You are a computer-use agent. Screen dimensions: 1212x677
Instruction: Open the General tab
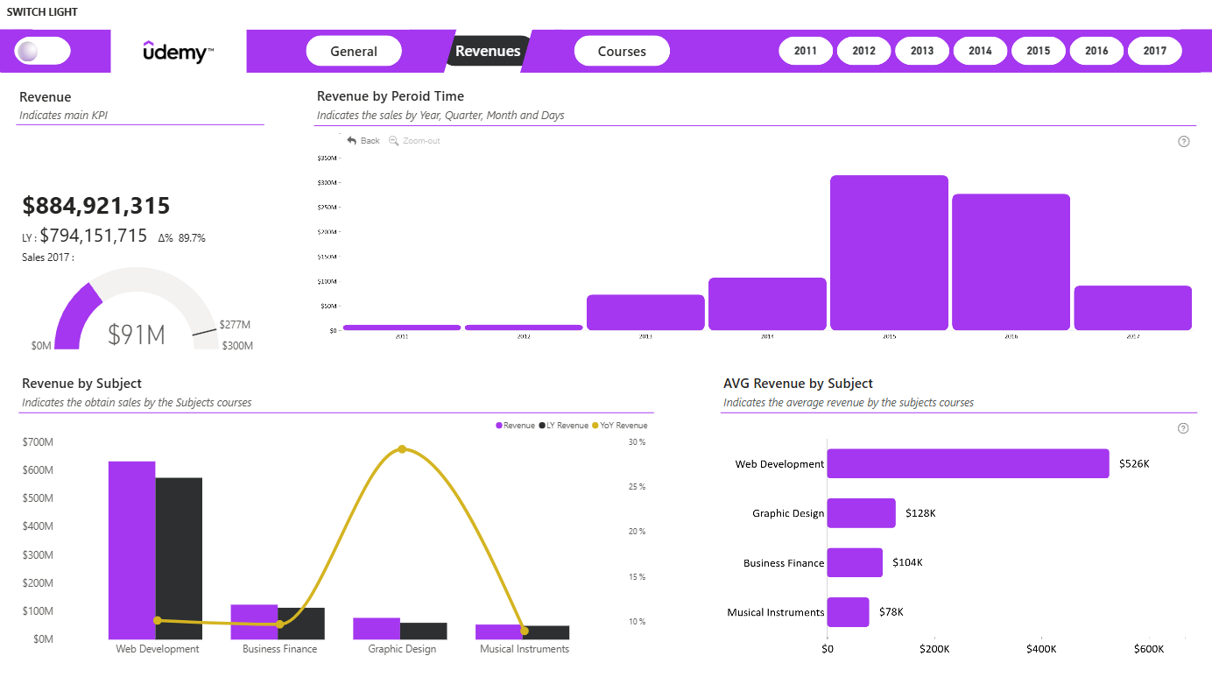tap(354, 51)
